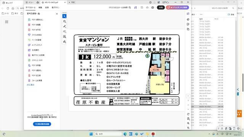This screenshot has width=244, height=137.
Task: Click the blue '7日間の無料体験' button
Action: 42,124
